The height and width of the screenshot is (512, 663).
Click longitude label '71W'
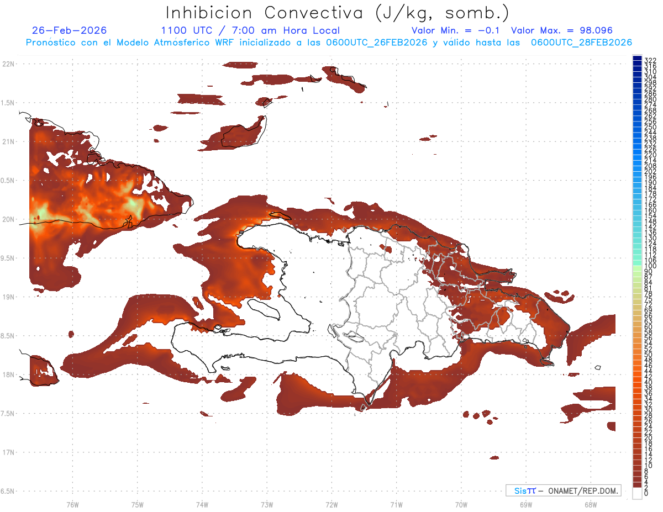[396, 504]
